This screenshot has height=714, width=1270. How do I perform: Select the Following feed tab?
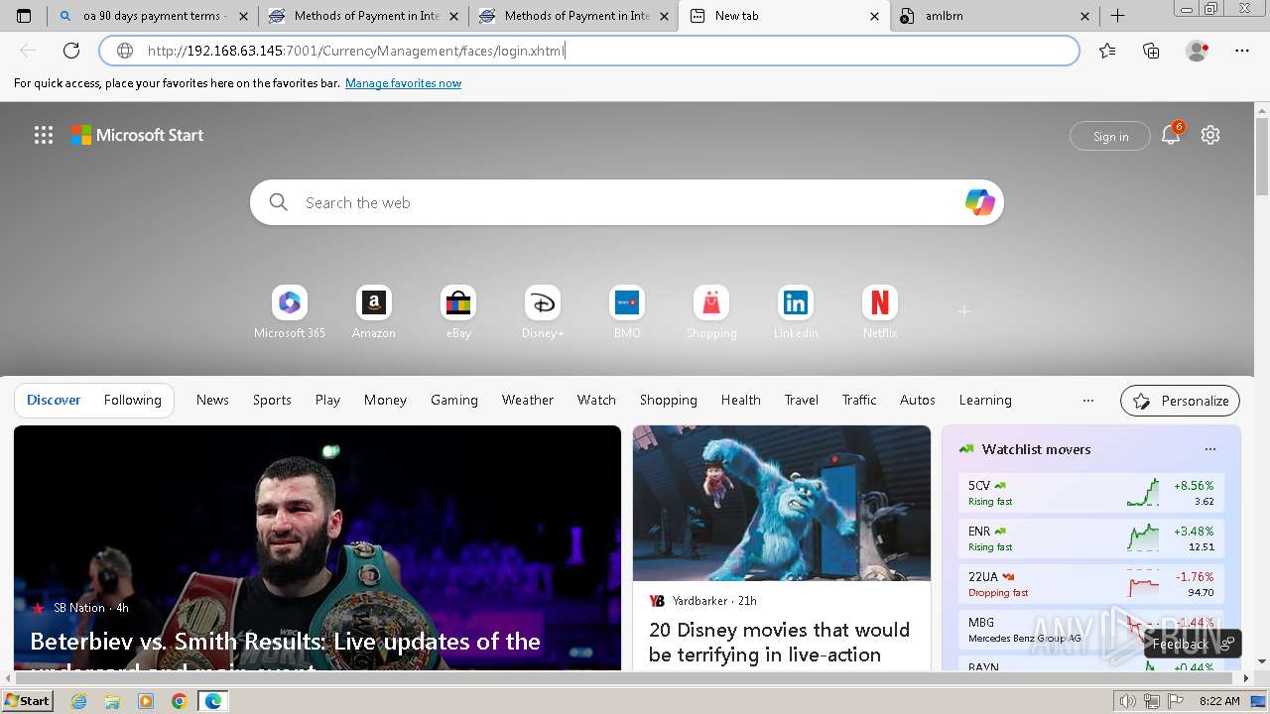pyautogui.click(x=132, y=400)
